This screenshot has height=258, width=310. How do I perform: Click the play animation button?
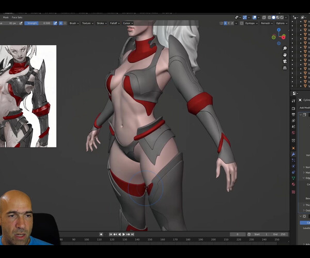click(x=123, y=234)
